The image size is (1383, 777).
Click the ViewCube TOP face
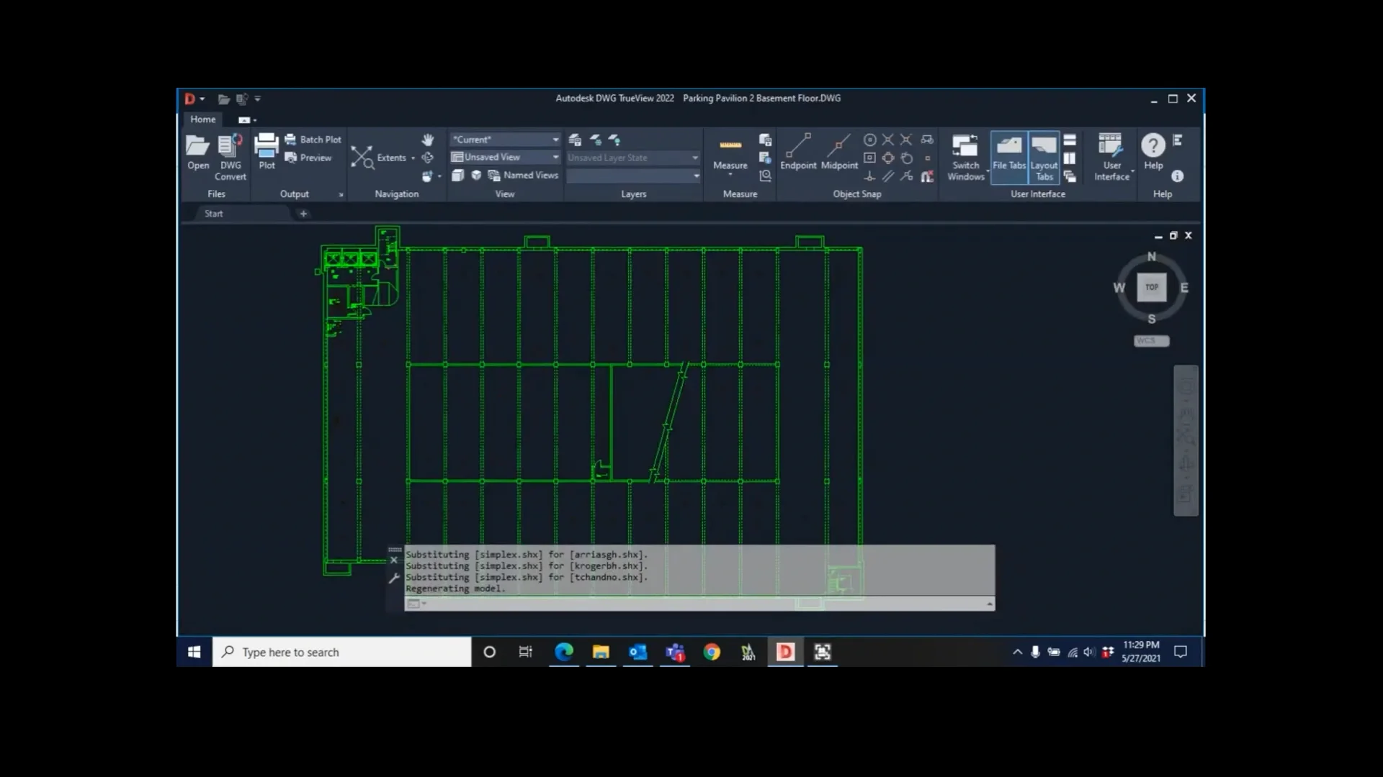tap(1151, 286)
